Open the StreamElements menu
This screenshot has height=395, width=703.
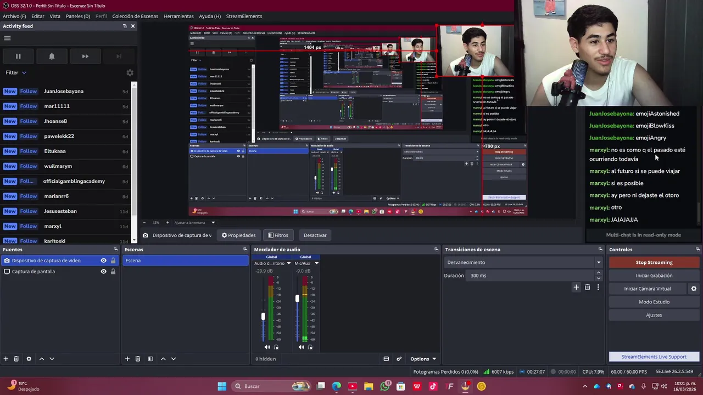point(244,16)
